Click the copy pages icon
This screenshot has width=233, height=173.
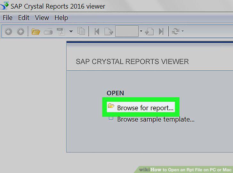[x=81, y=31]
